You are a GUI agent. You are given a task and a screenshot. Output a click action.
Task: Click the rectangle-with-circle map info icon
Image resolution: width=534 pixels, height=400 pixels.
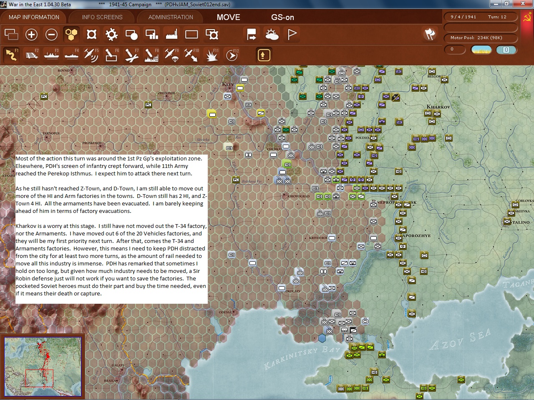click(x=131, y=34)
